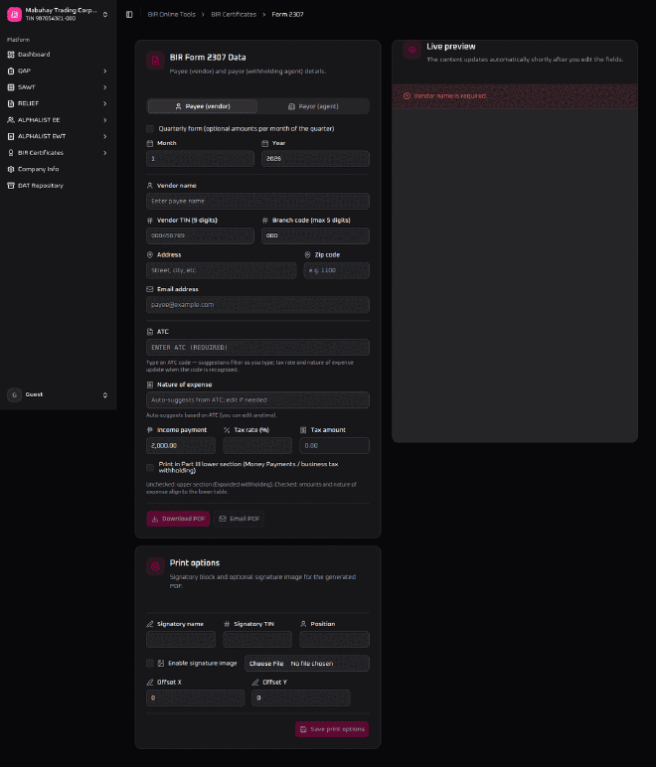Click the Guest avatar icon
Viewport: 656px width, 767px height.
click(x=14, y=394)
